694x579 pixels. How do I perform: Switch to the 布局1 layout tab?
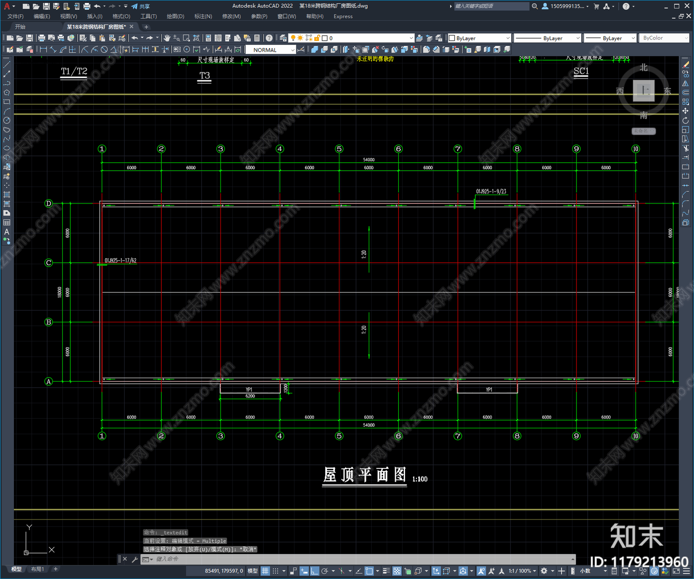point(38,569)
